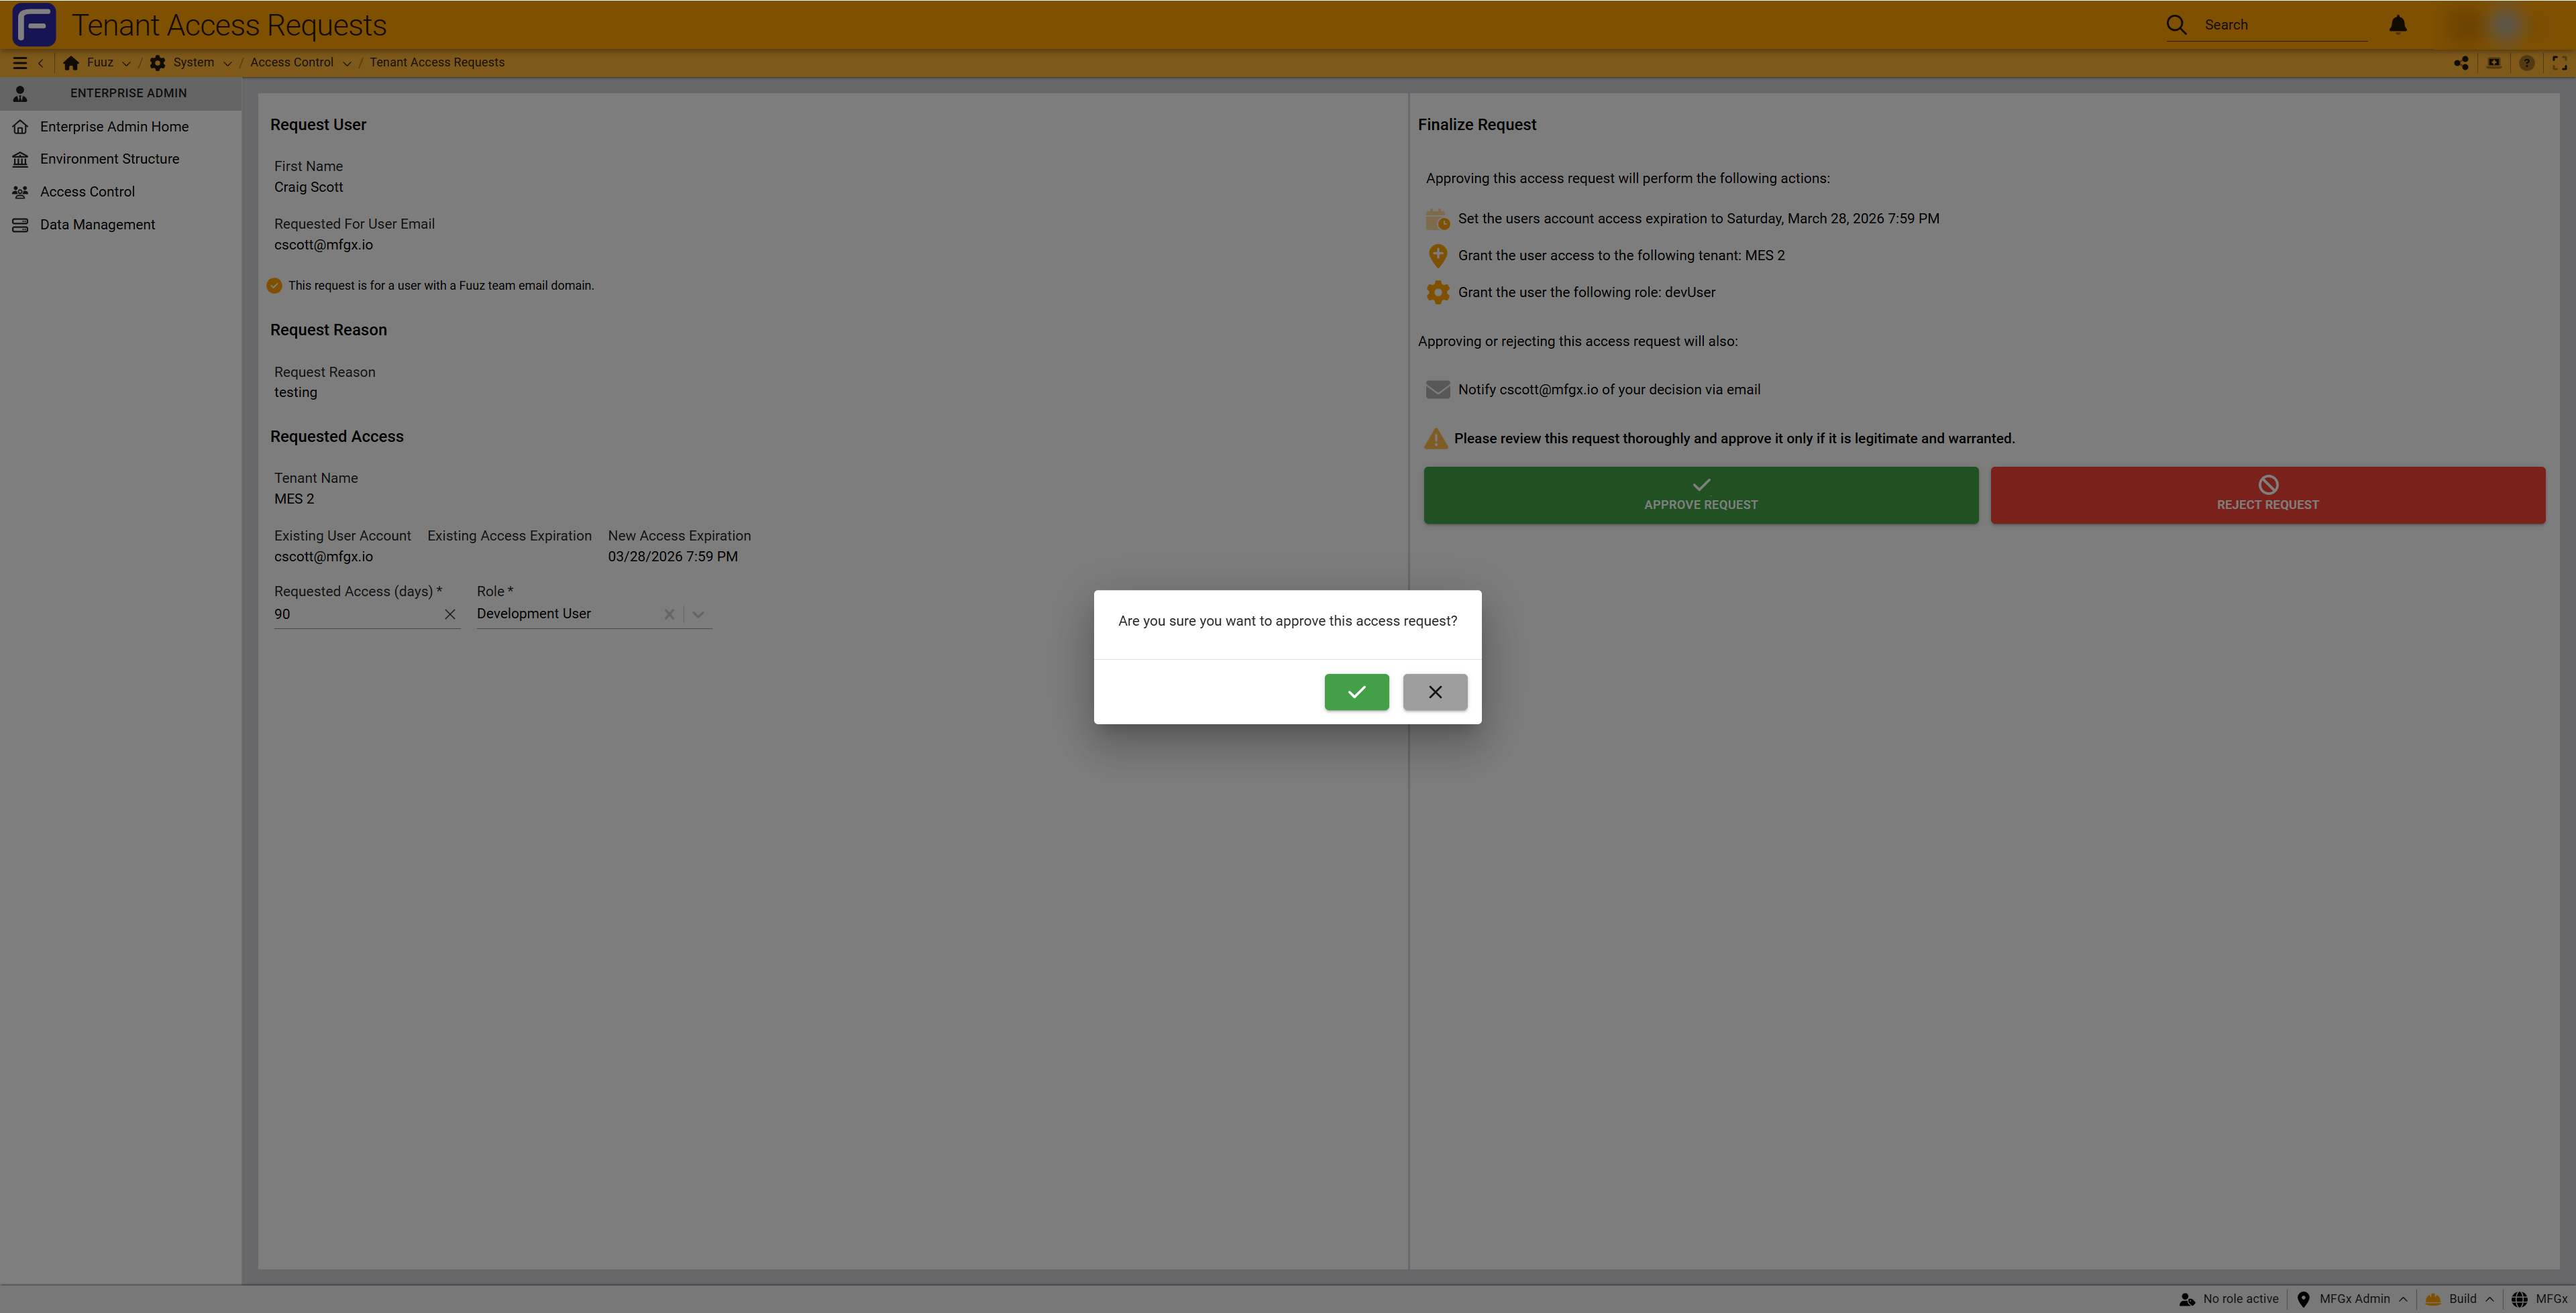Select the ENTERPRISE ADMIN sidebar header
This screenshot has width=2576, height=1313.
pyautogui.click(x=120, y=93)
